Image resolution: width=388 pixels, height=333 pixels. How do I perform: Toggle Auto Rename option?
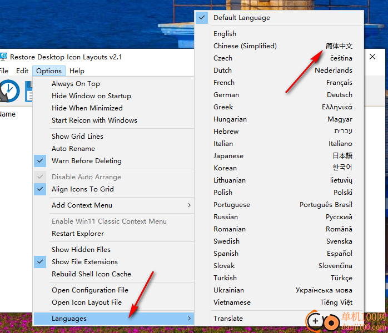[x=114, y=149]
